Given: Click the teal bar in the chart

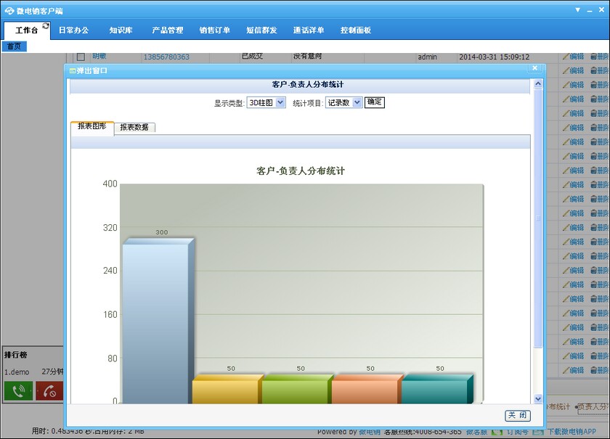Looking at the screenshot, I should [437, 389].
